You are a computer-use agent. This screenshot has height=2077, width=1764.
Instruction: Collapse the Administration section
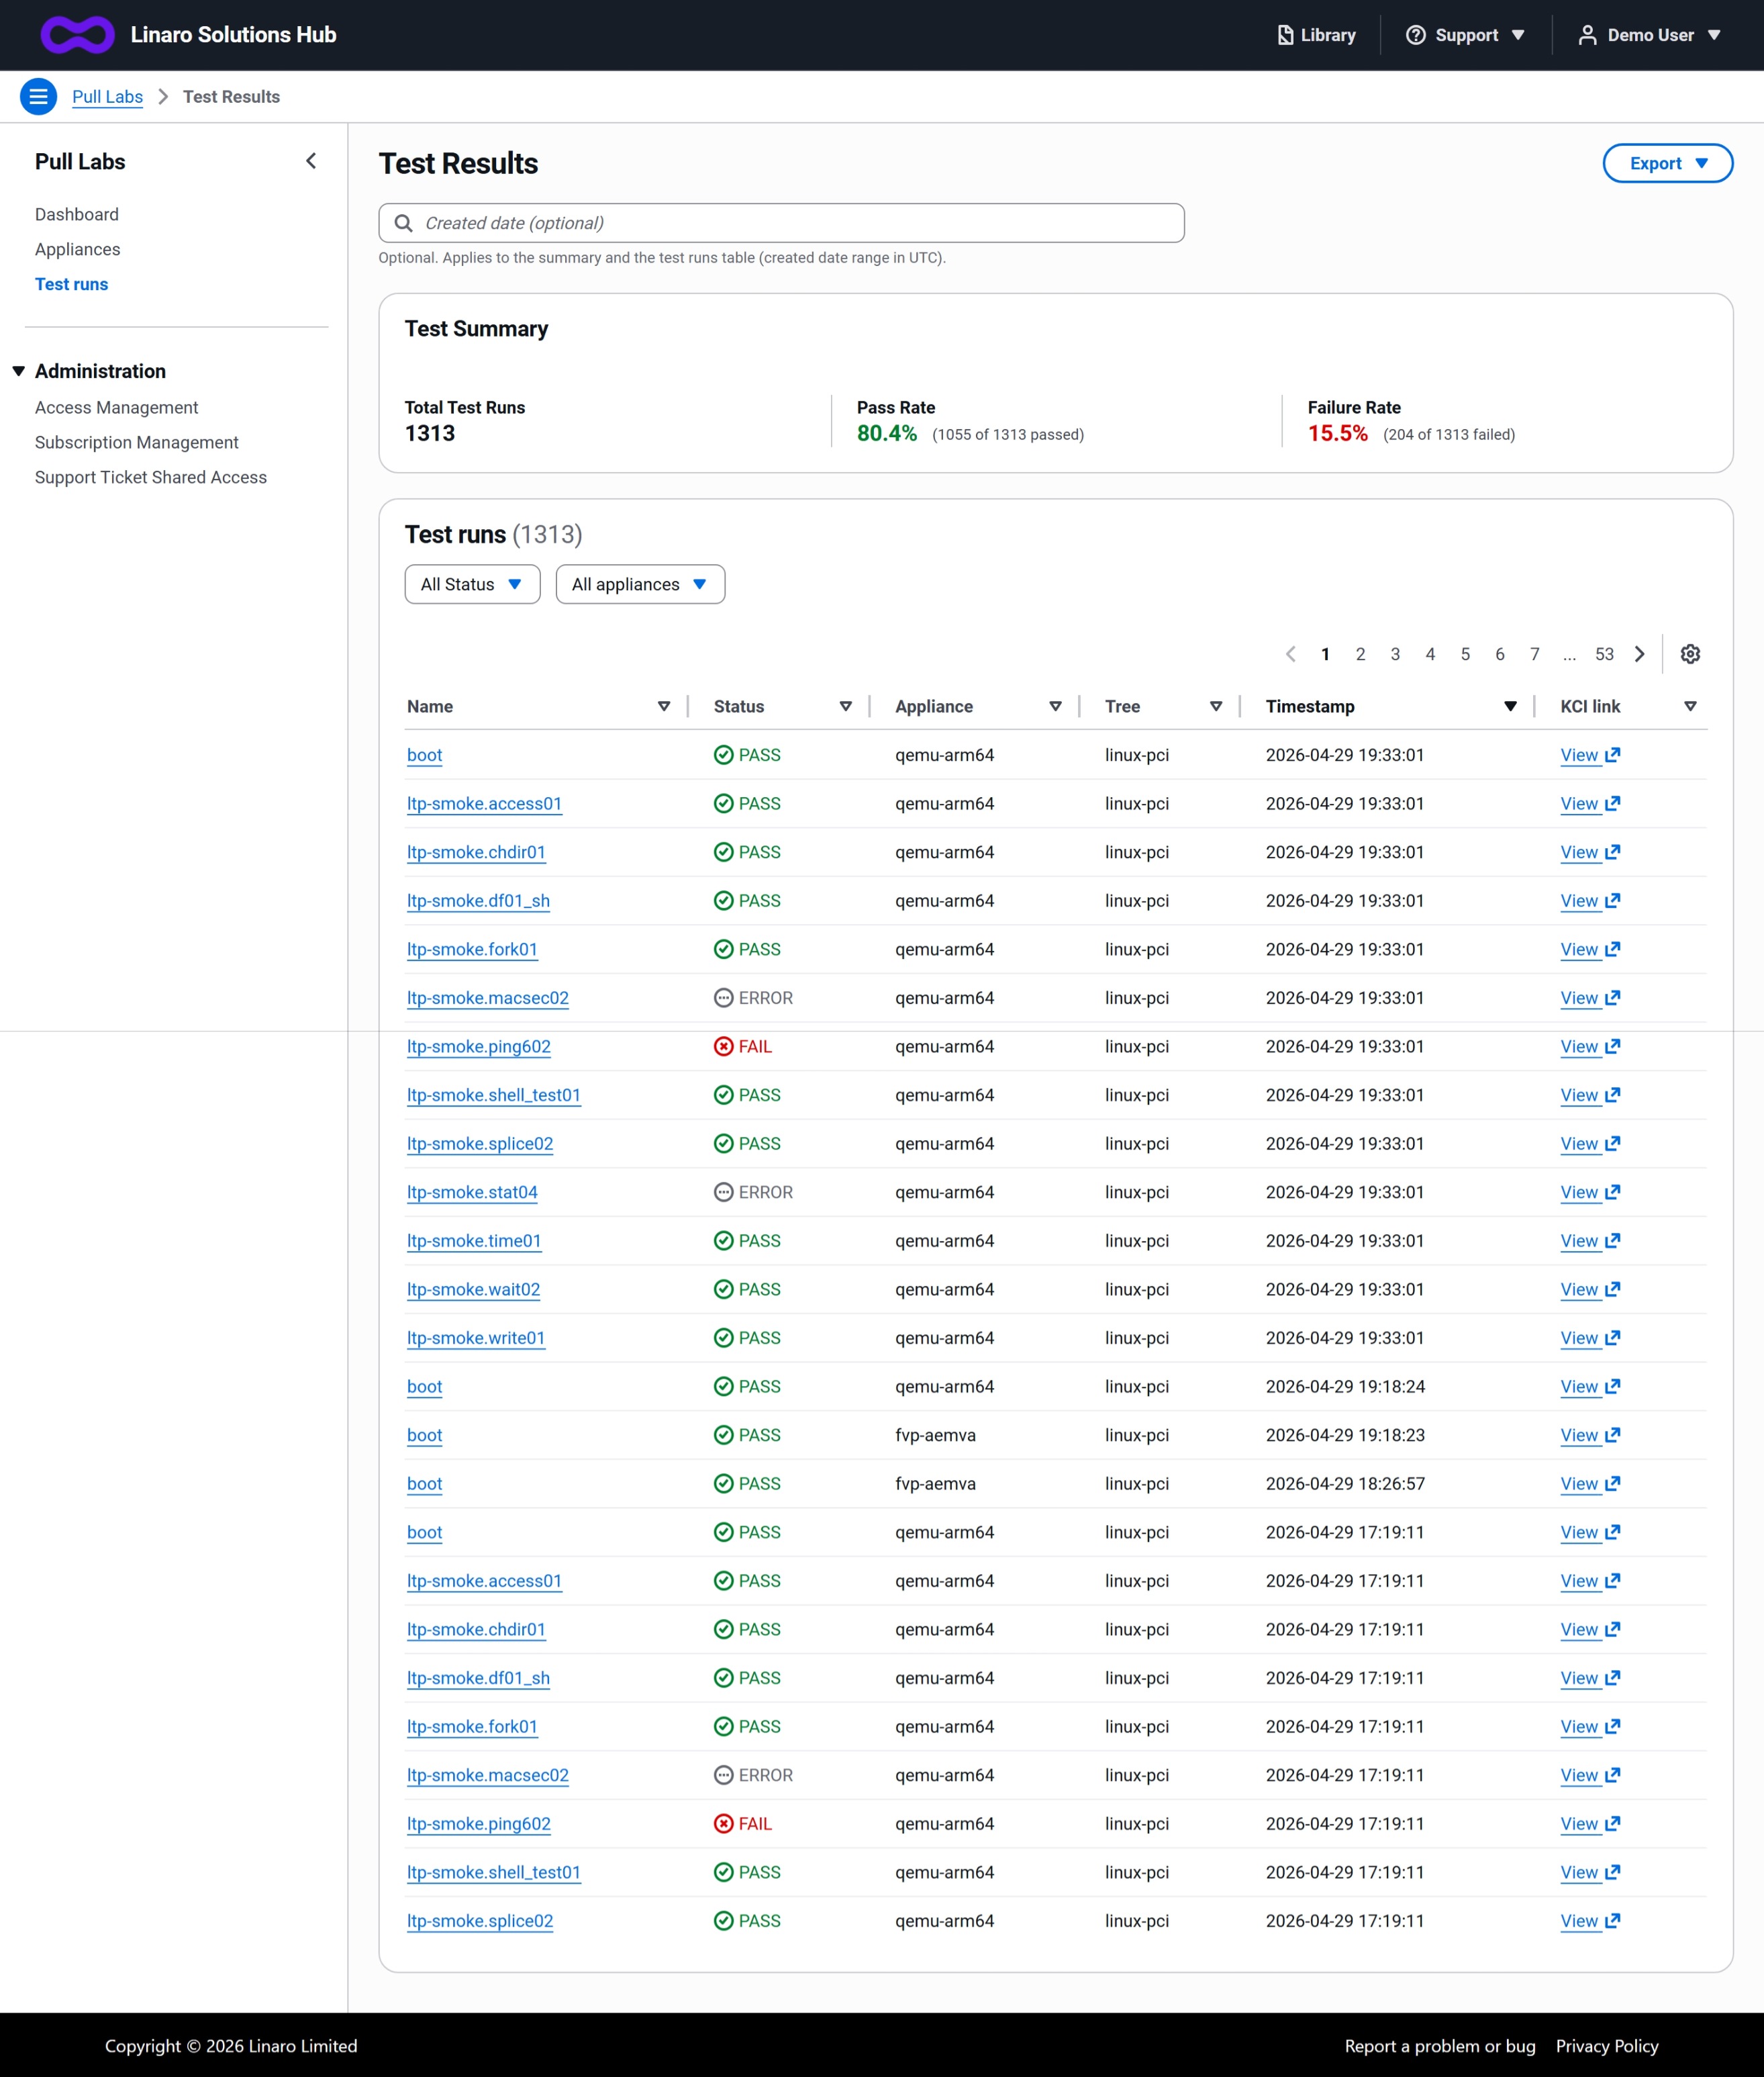18,371
